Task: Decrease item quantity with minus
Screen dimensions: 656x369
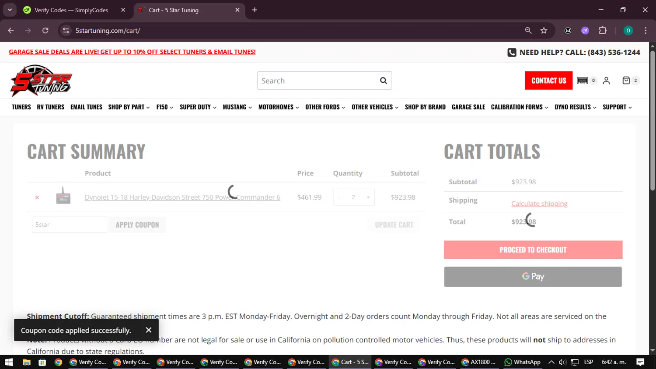Action: (339, 197)
